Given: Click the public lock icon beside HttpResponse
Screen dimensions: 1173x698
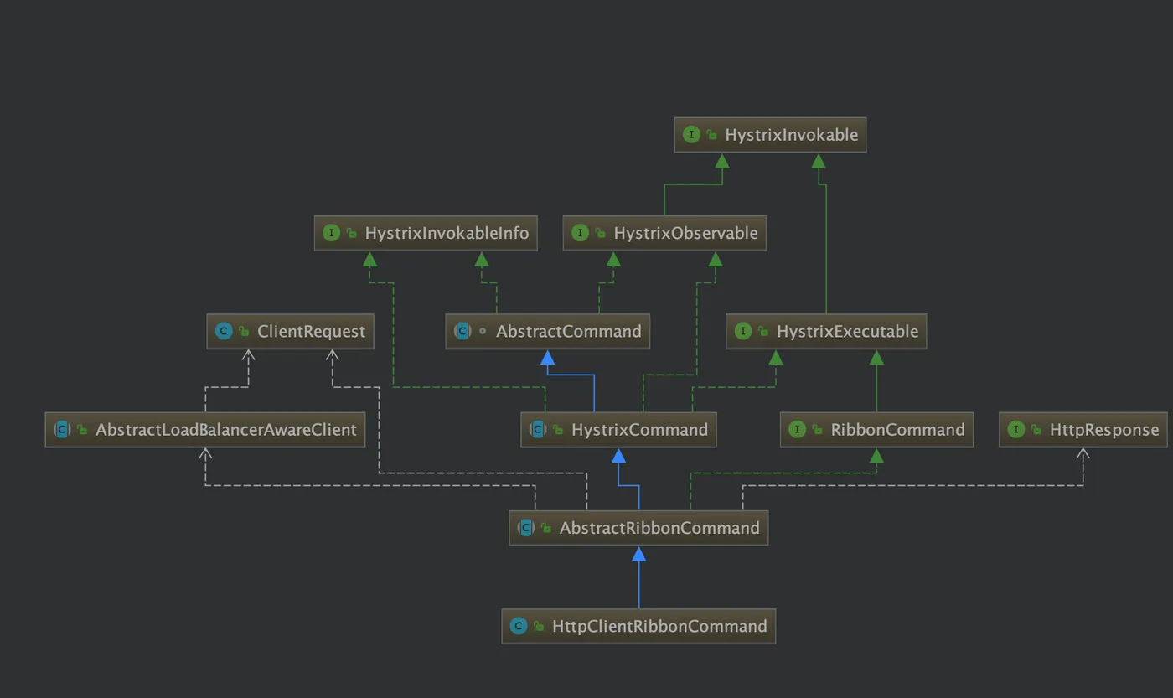Looking at the screenshot, I should pos(1036,429).
